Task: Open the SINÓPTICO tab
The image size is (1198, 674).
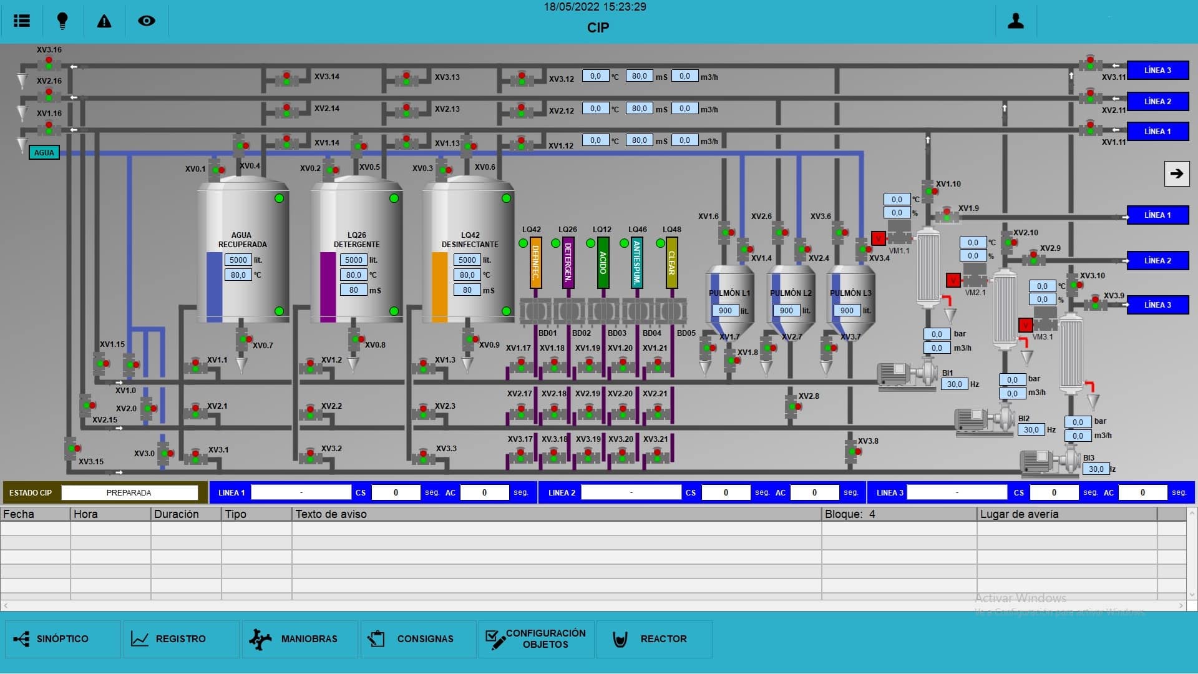Action: [x=62, y=638]
